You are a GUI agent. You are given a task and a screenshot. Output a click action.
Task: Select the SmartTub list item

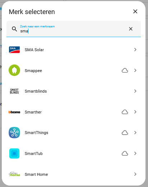[x=74, y=153]
